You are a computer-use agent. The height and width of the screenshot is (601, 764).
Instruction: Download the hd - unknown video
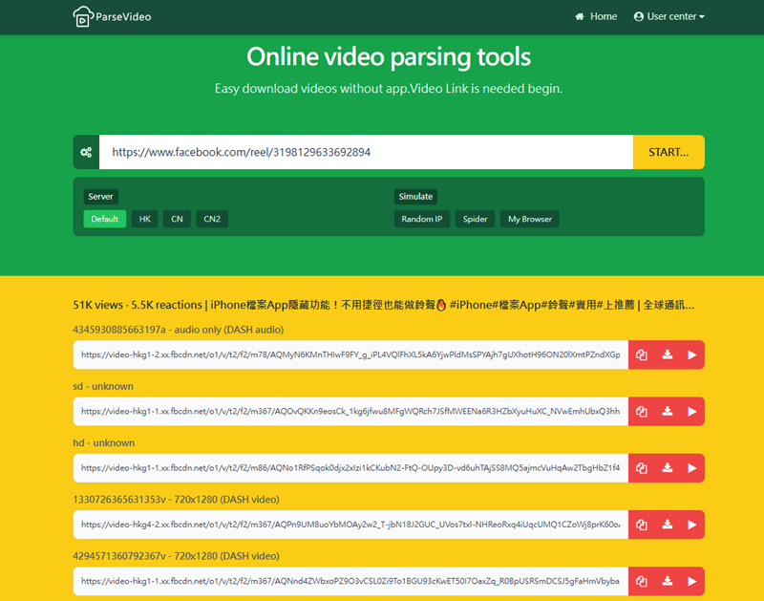pyautogui.click(x=667, y=468)
